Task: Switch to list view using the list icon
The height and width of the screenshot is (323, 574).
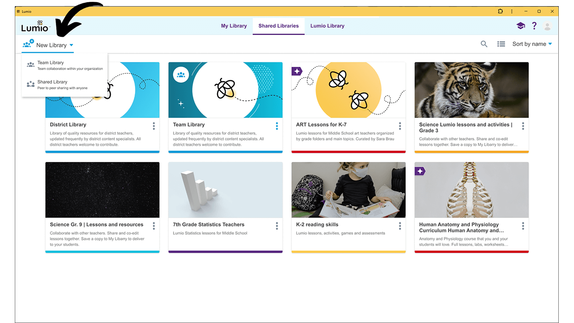Action: [x=501, y=44]
